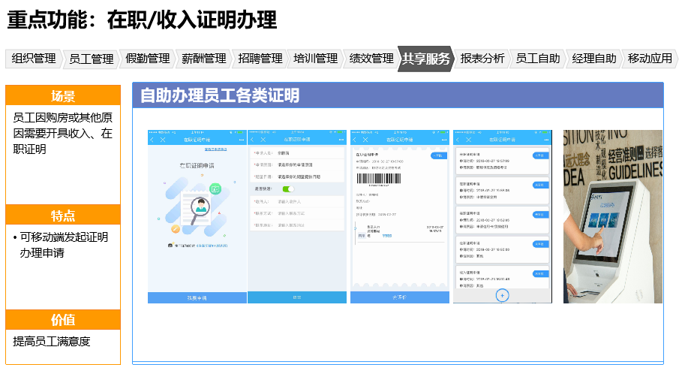679x365 pixels.
Task: Open the three-dot menu on the barcode receipt screen
Action: (444, 140)
